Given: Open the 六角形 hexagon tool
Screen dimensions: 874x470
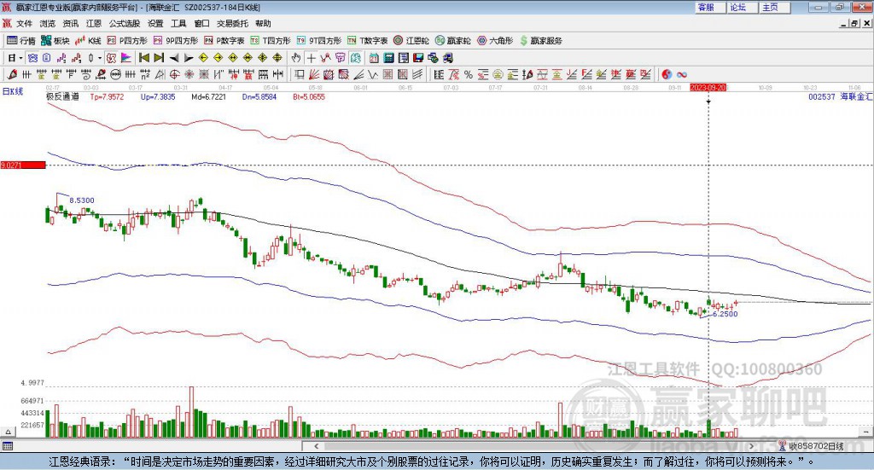Looking at the screenshot, I should tap(495, 41).
